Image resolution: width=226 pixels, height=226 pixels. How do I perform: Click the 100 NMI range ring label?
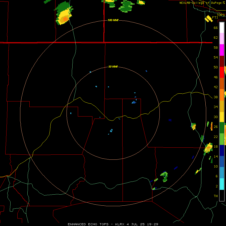(113, 20)
